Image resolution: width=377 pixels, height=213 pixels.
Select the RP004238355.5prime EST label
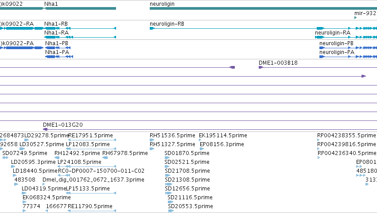pyautogui.click(x=346, y=136)
